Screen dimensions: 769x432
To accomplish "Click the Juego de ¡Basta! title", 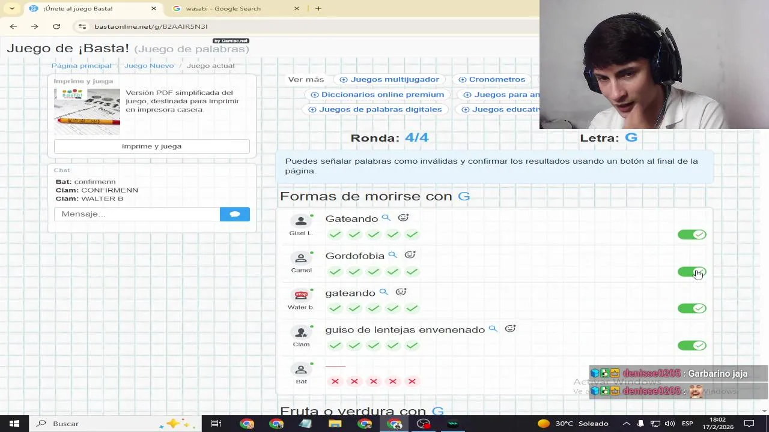I will pos(68,49).
